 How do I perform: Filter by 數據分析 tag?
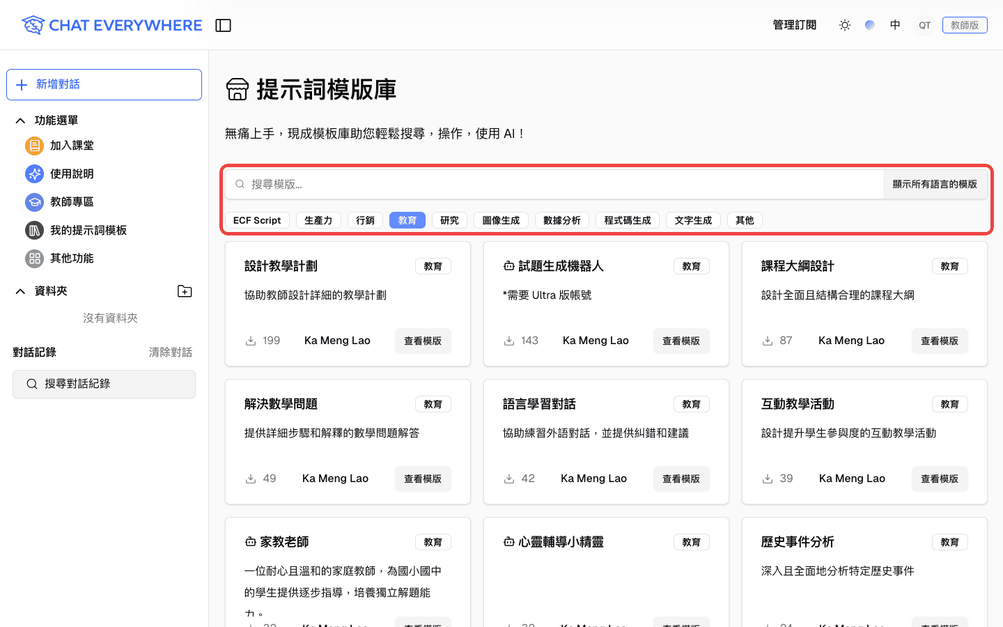562,220
